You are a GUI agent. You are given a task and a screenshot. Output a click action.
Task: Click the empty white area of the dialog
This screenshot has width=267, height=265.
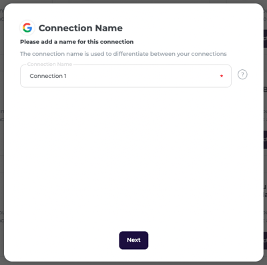(133, 155)
